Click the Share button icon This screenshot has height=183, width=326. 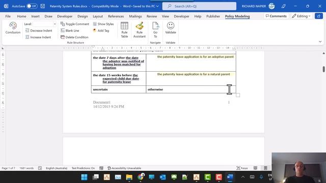pyautogui.click(x=319, y=16)
